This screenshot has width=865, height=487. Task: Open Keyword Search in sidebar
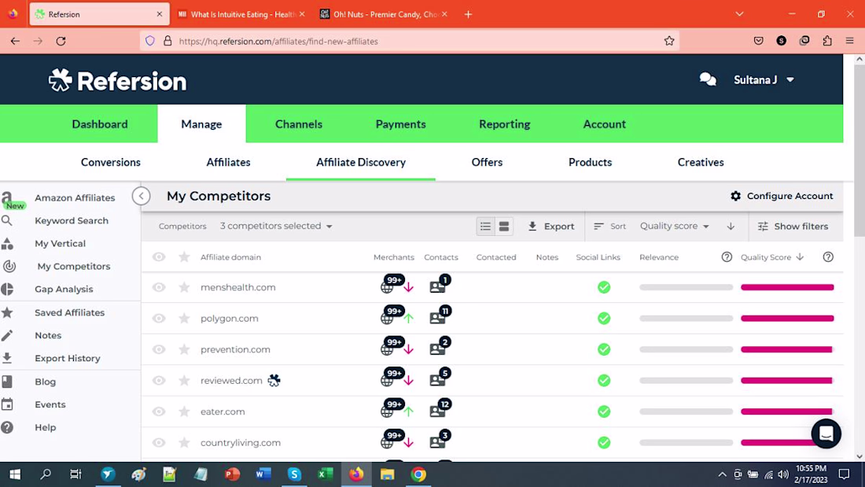(x=71, y=221)
